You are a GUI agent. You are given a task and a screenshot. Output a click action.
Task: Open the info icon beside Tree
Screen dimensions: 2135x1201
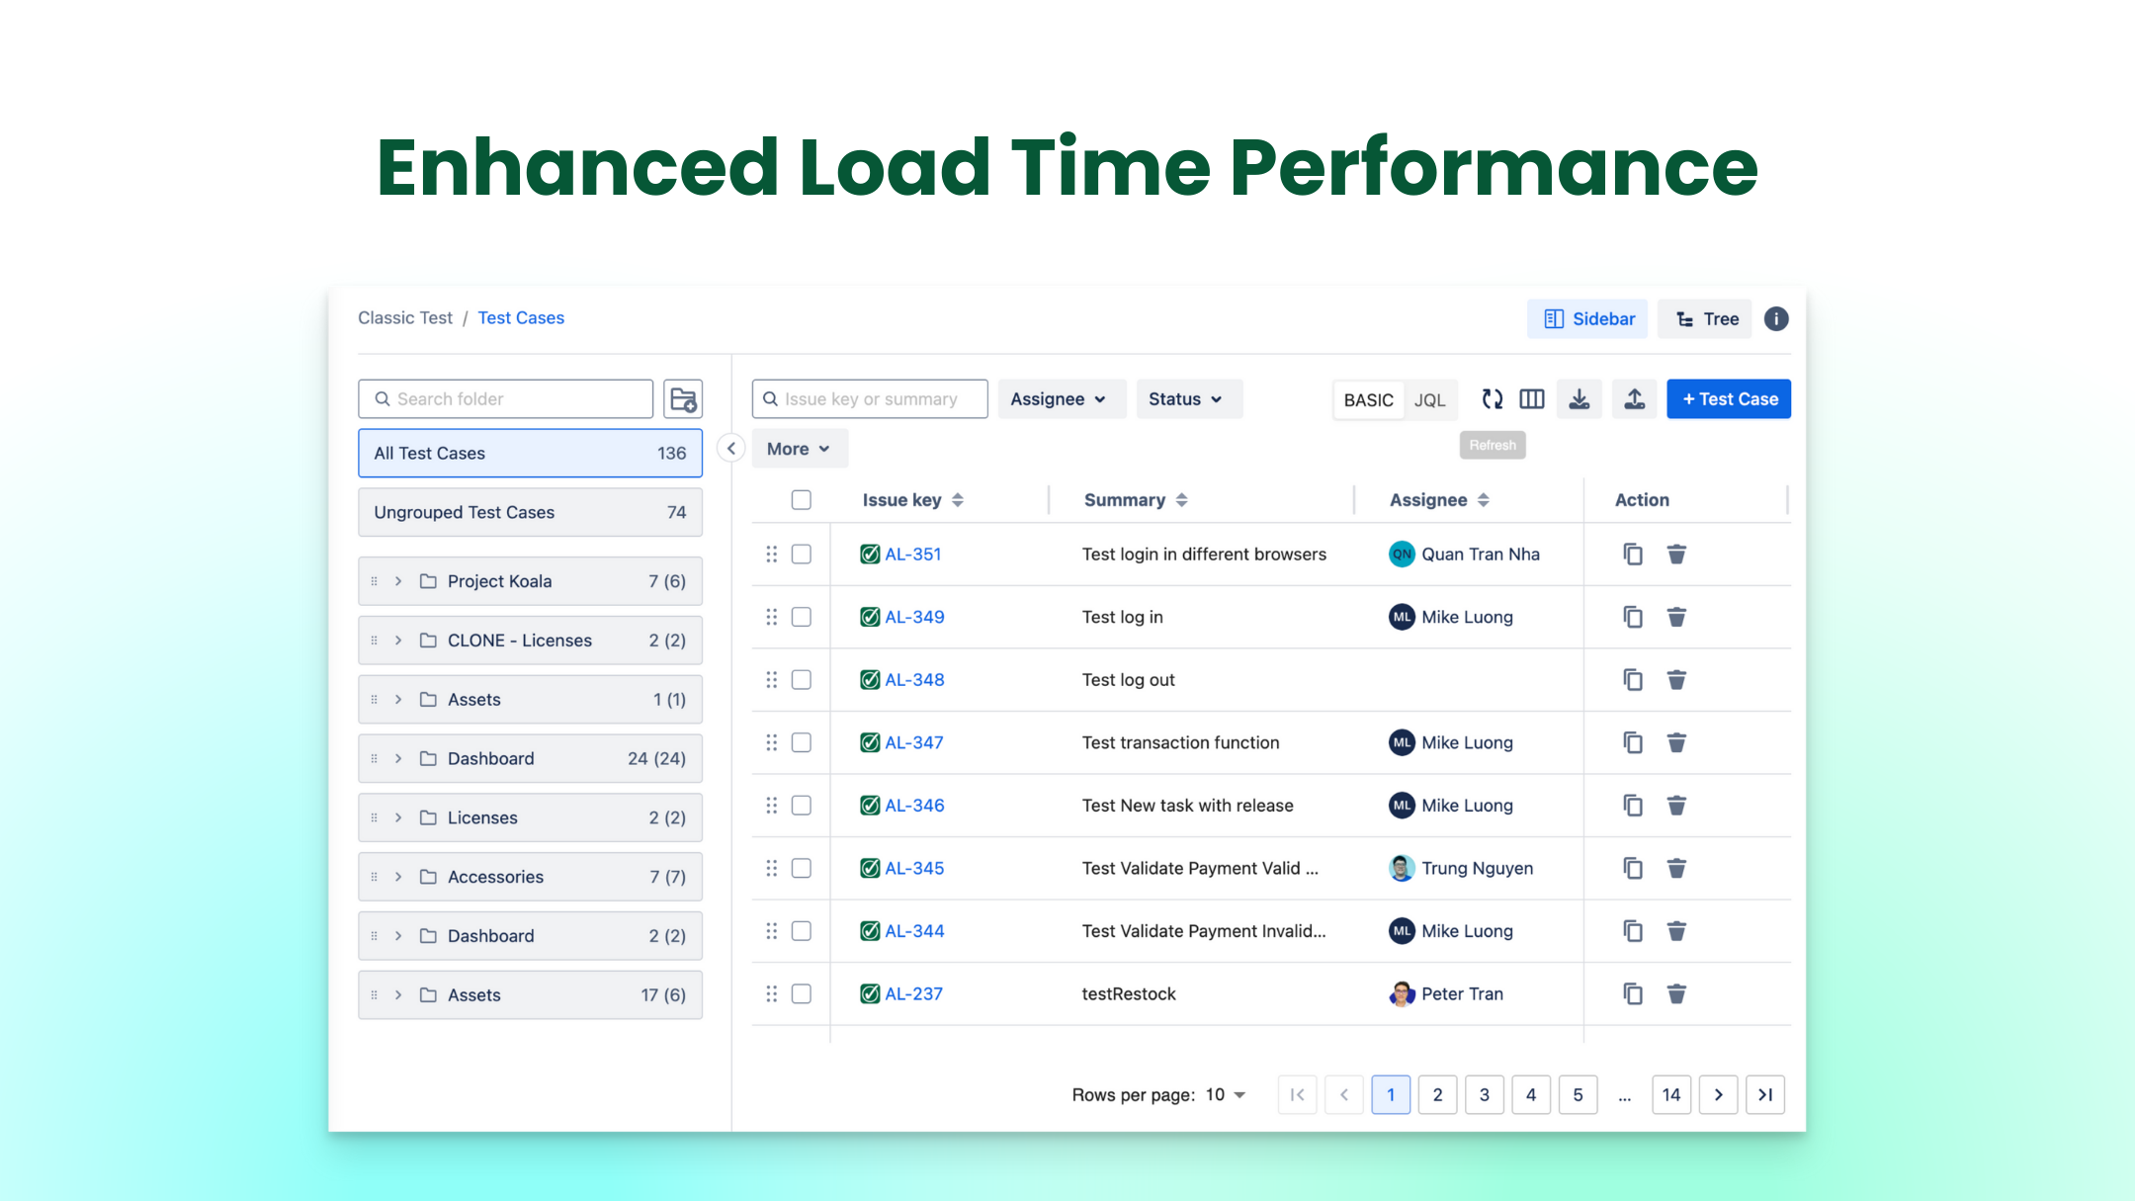(x=1776, y=319)
